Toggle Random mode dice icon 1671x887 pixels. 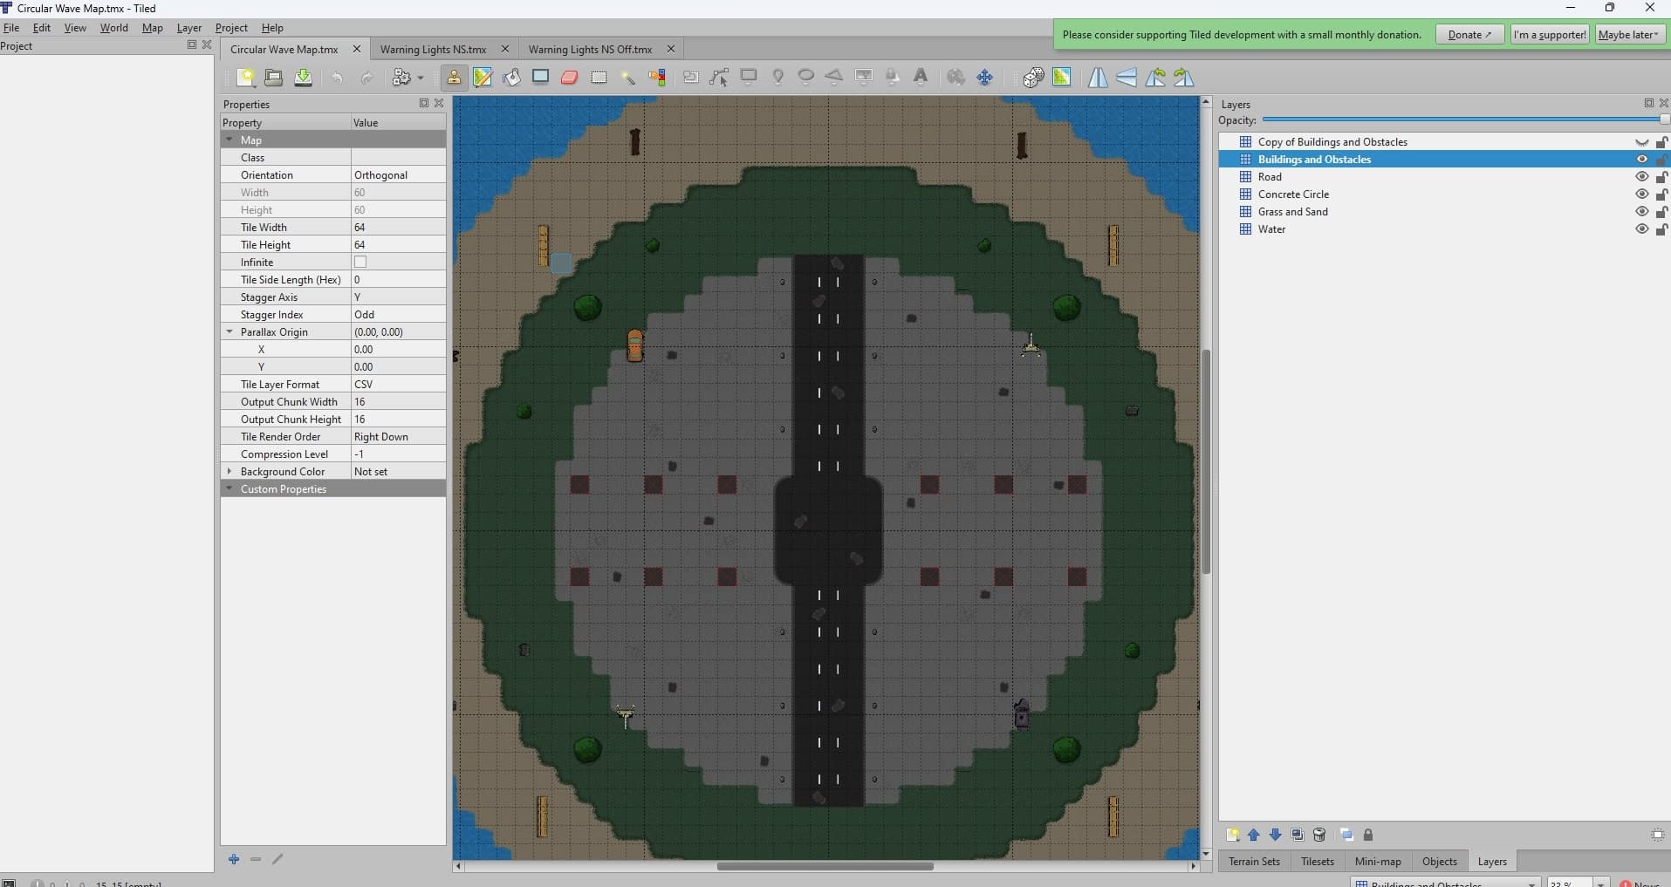tap(1033, 78)
